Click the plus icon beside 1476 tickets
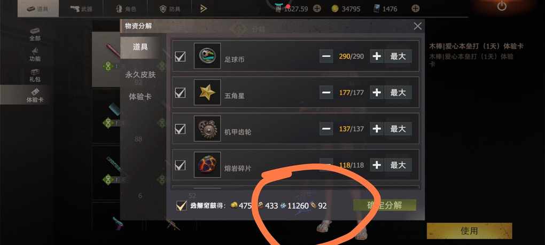The image size is (545, 245). pos(415,9)
